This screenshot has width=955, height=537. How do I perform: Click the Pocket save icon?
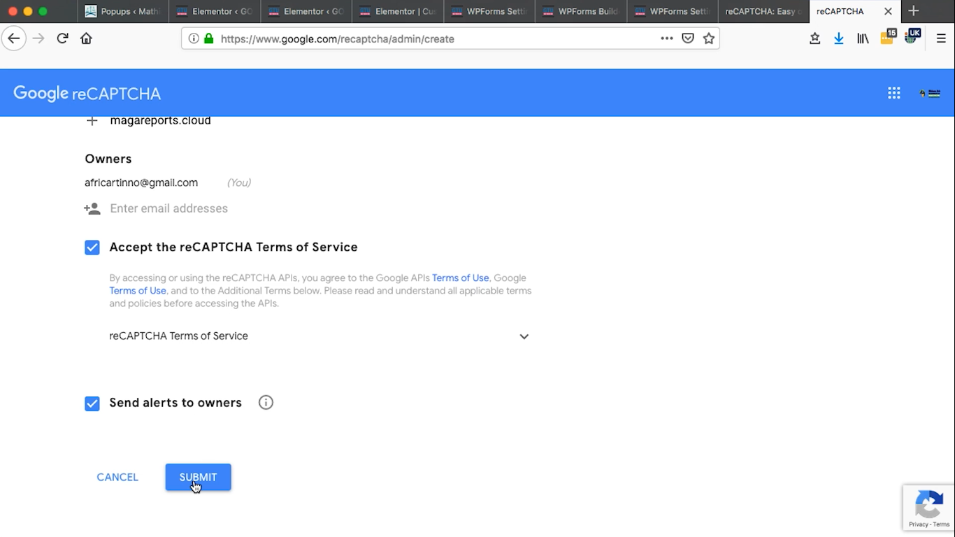point(688,38)
